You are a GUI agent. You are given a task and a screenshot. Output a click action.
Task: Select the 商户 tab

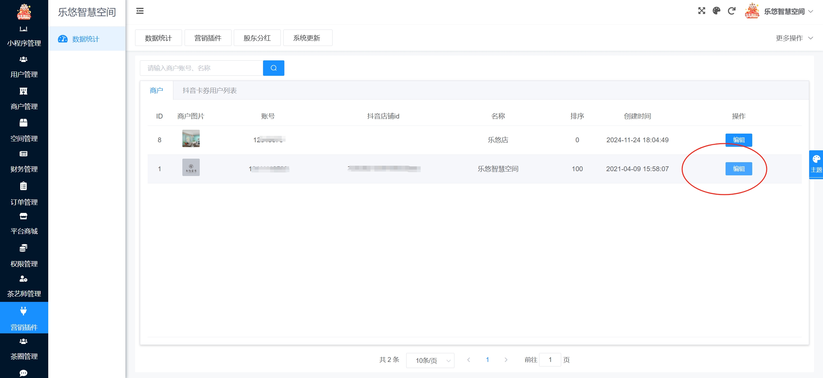tap(156, 90)
